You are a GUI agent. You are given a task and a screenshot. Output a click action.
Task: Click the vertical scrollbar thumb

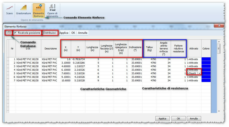[219, 49]
